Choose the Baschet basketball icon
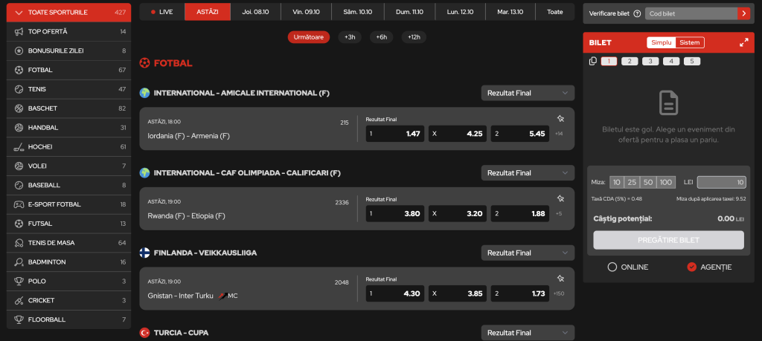Screen dimensions: 762x341 coord(19,108)
